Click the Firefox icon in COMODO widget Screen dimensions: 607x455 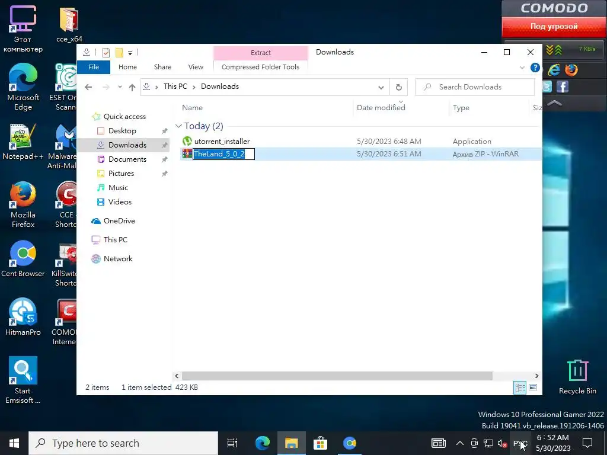point(571,70)
